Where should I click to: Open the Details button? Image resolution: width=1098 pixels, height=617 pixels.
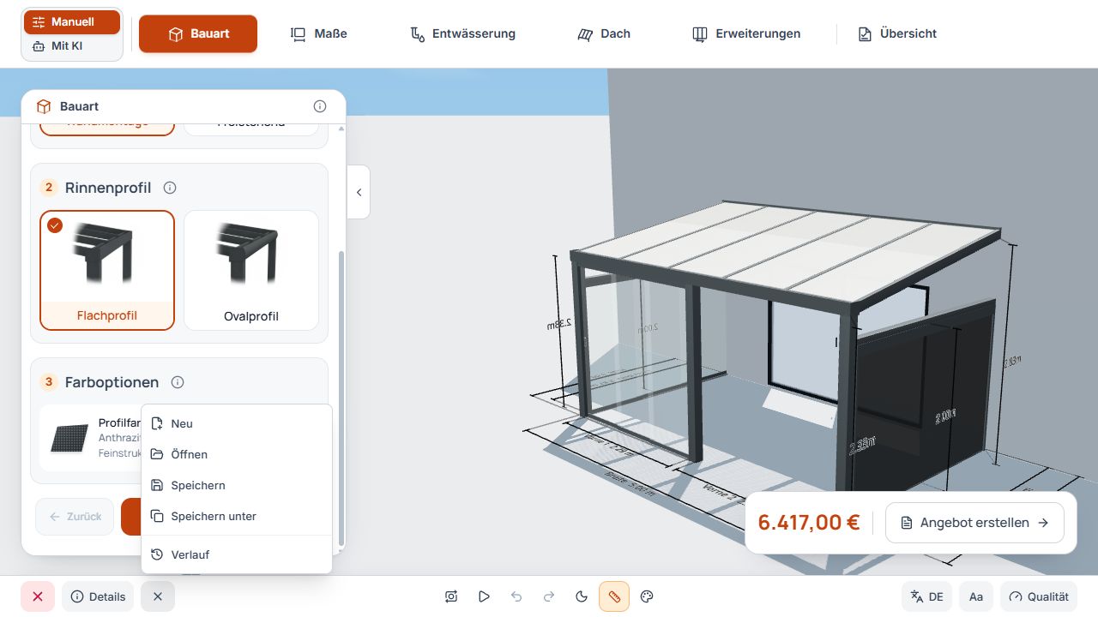(98, 596)
